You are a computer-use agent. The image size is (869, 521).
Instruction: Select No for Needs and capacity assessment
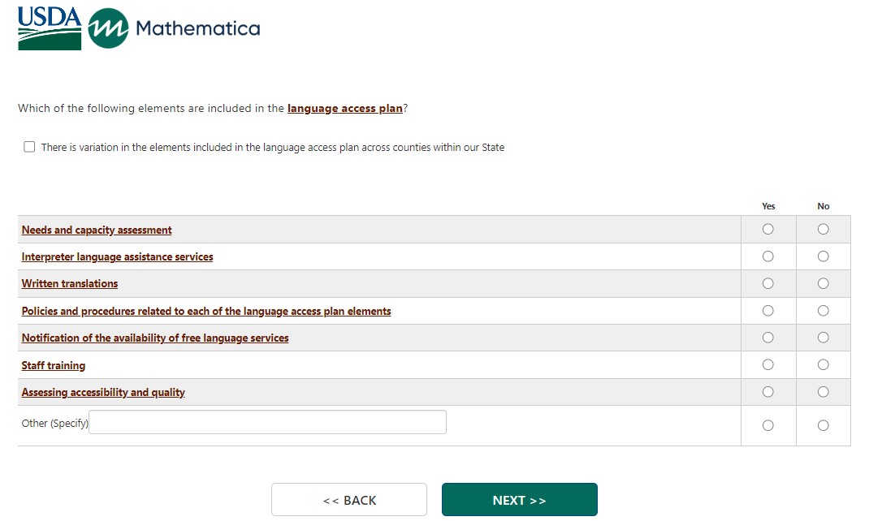point(823,230)
